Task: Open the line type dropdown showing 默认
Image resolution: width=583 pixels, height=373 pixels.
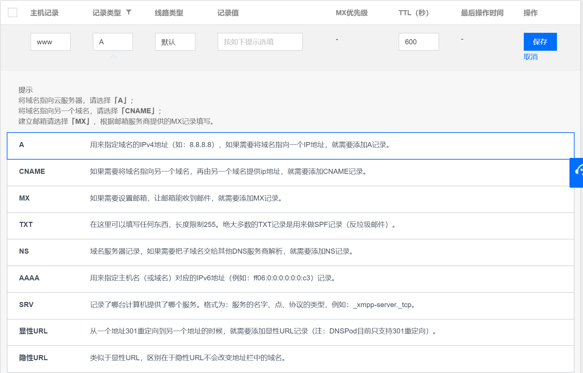Action: coord(175,42)
